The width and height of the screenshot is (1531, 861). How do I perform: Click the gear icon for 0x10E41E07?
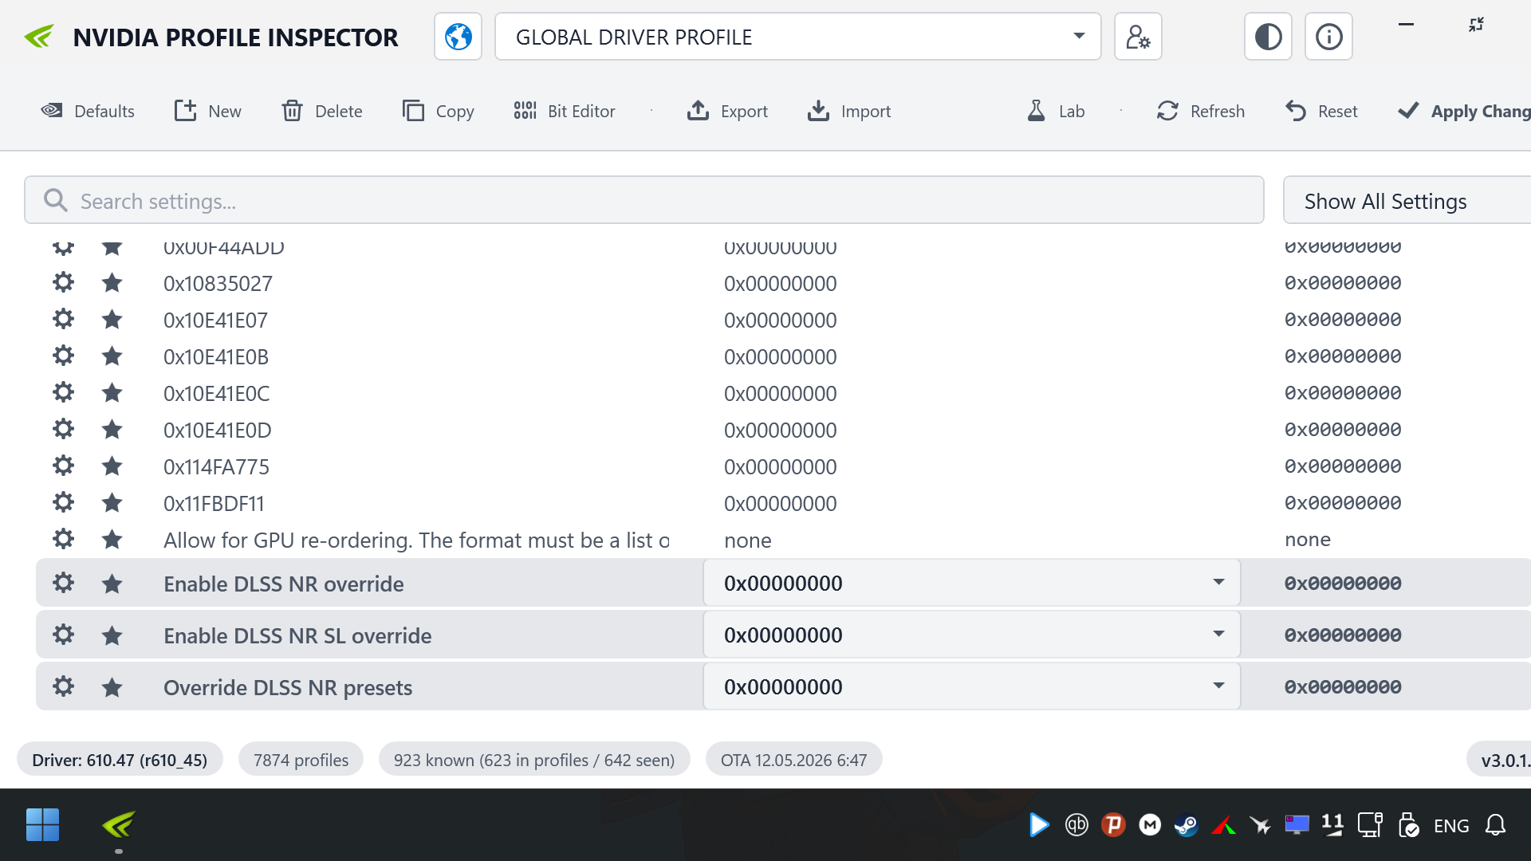pos(63,319)
